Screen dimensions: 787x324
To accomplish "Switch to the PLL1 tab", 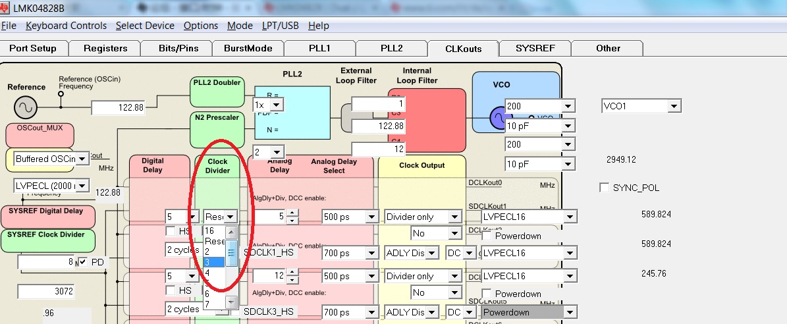I will click(319, 48).
